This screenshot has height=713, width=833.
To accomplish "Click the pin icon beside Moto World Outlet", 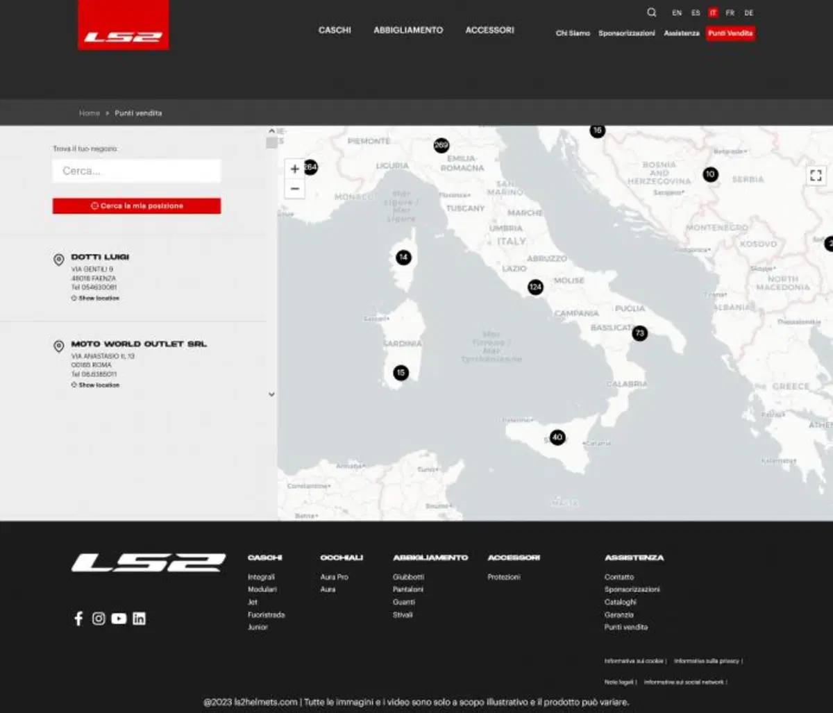I will [59, 346].
